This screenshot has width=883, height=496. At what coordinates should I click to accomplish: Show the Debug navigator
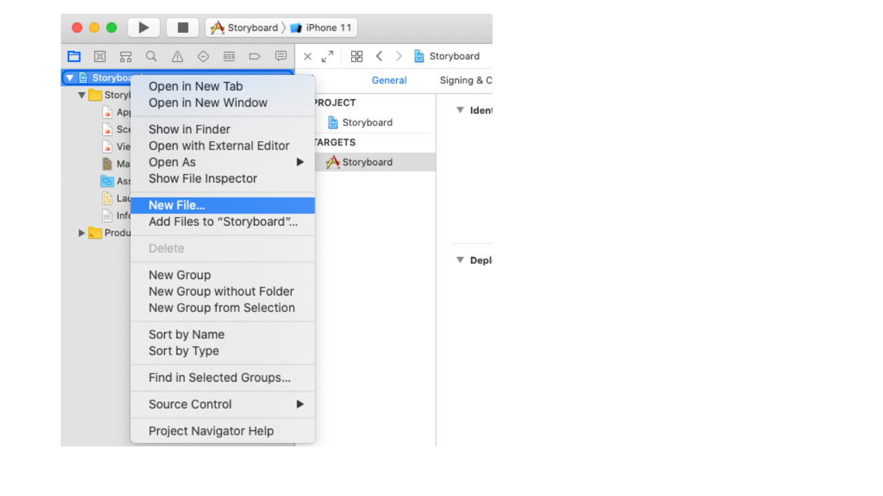point(229,56)
